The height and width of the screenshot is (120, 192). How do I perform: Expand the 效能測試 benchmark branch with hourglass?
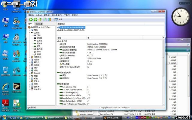29,89
